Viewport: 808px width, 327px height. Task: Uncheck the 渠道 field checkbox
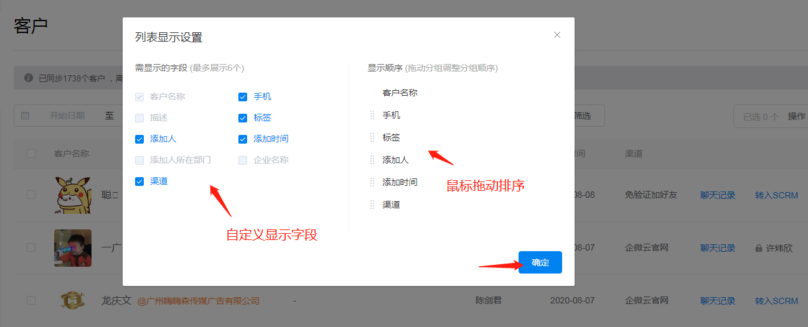[139, 182]
